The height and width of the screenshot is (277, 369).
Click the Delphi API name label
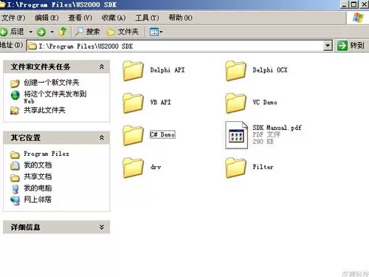168,70
